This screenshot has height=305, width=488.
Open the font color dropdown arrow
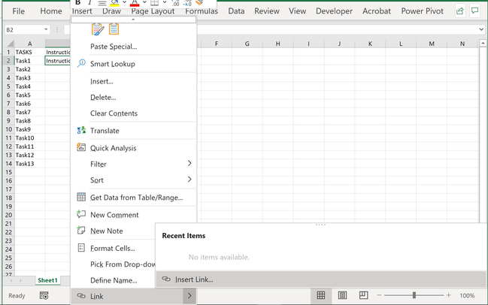[x=144, y=2]
